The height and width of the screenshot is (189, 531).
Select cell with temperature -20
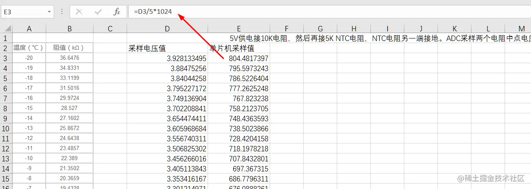click(29, 58)
